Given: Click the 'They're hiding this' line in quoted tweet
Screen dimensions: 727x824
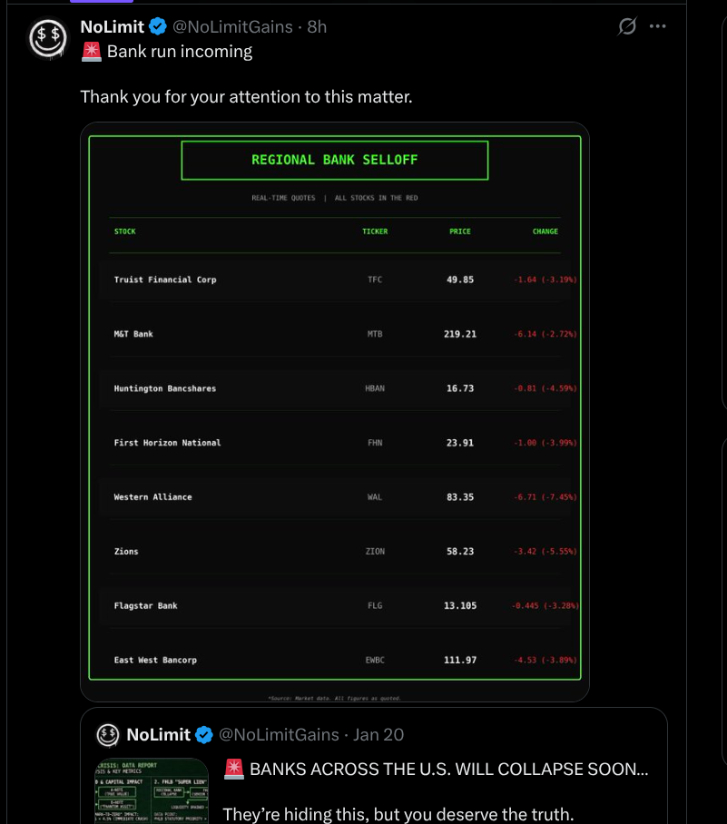Looking at the screenshot, I should coord(398,814).
